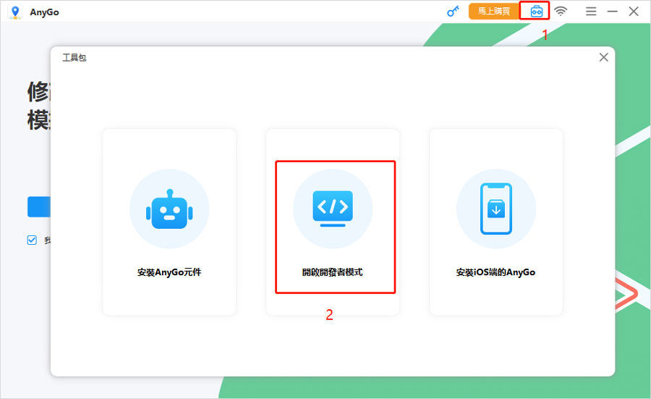Select the 安裝iOS端的AnyGo label
Image resolution: width=651 pixels, height=399 pixels.
tap(496, 273)
